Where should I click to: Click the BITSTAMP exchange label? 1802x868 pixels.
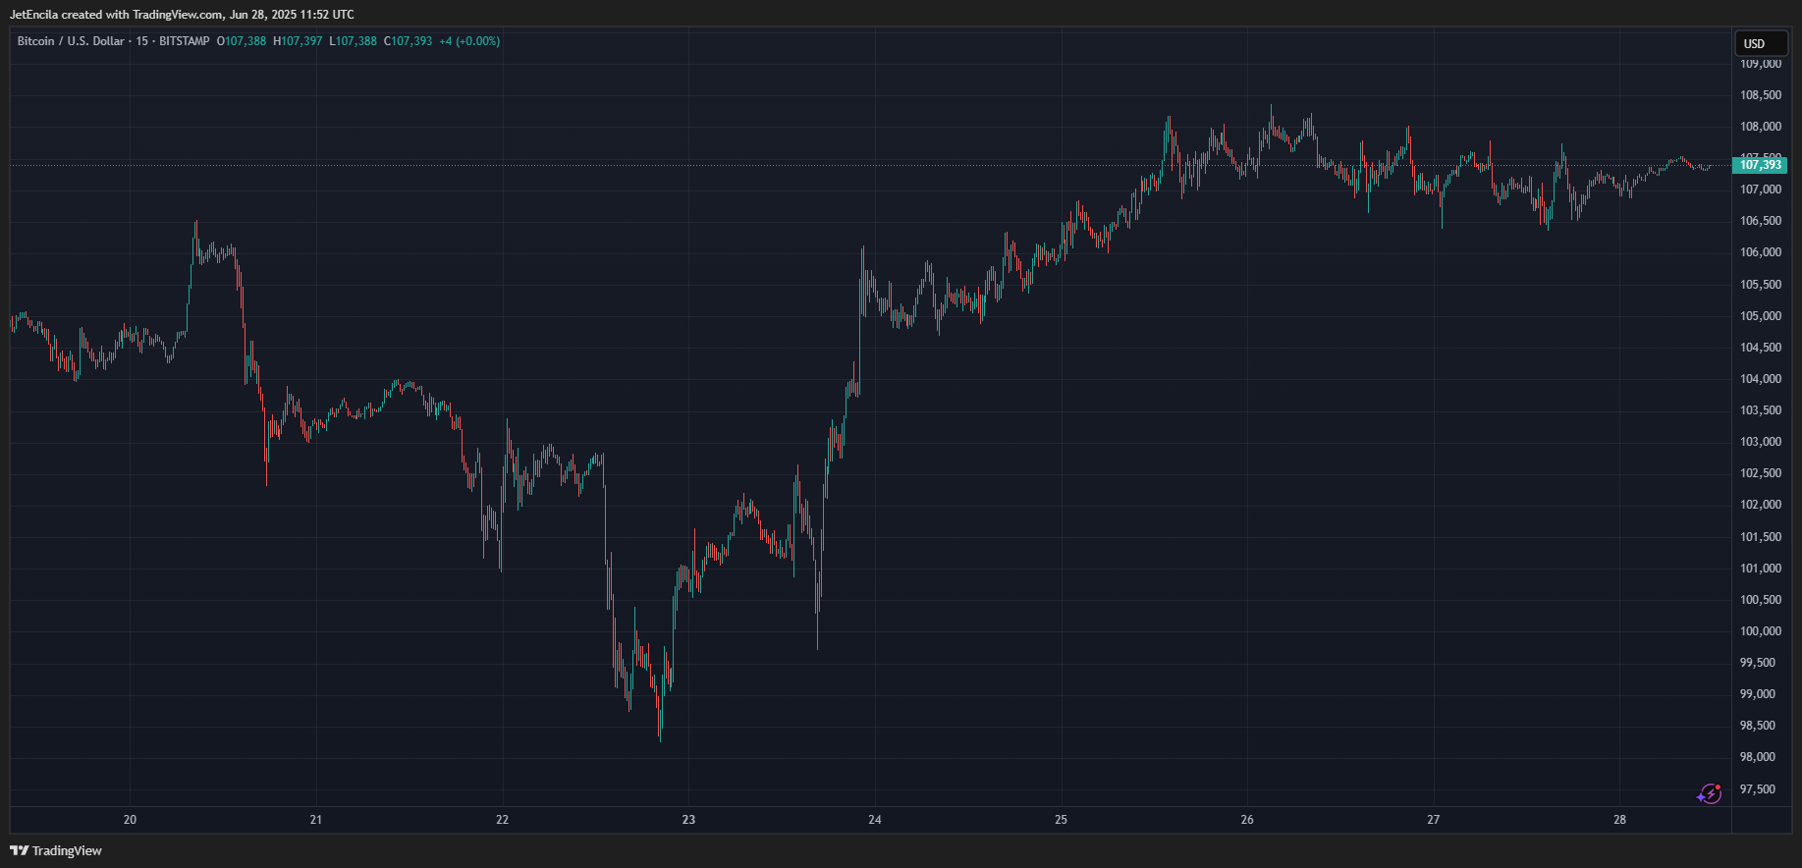pos(185,41)
